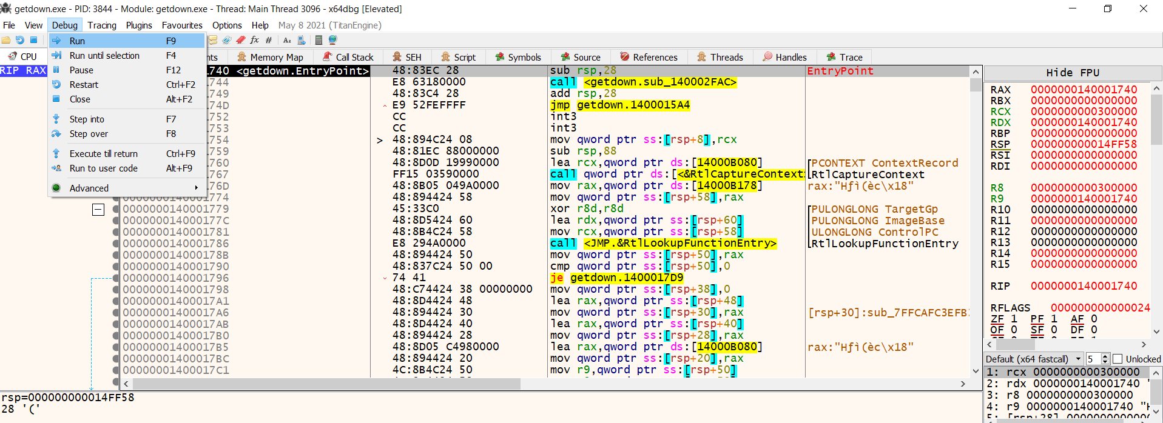Choose Run to user code menu entry
Image resolution: width=1163 pixels, height=423 pixels.
point(103,168)
